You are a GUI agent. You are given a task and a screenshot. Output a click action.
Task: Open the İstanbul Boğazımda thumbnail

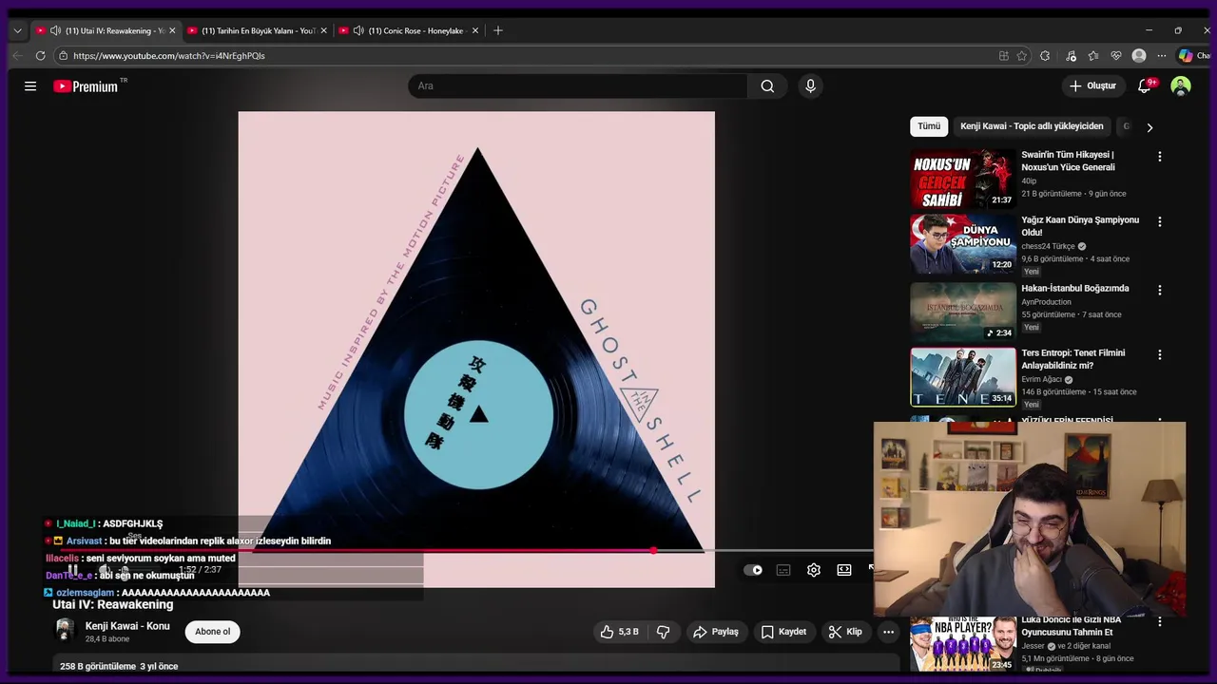point(963,312)
